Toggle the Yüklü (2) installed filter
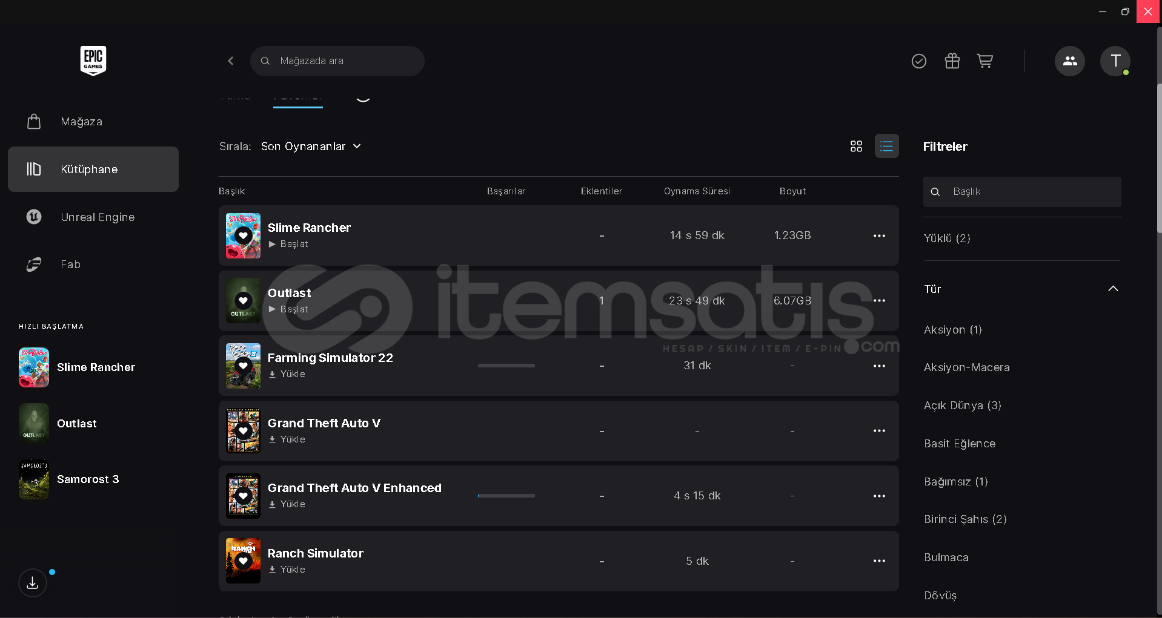 (947, 238)
